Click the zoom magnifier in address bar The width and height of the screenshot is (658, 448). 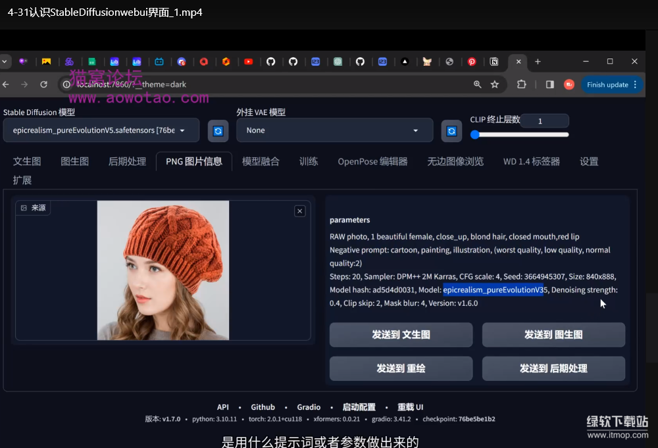(478, 84)
